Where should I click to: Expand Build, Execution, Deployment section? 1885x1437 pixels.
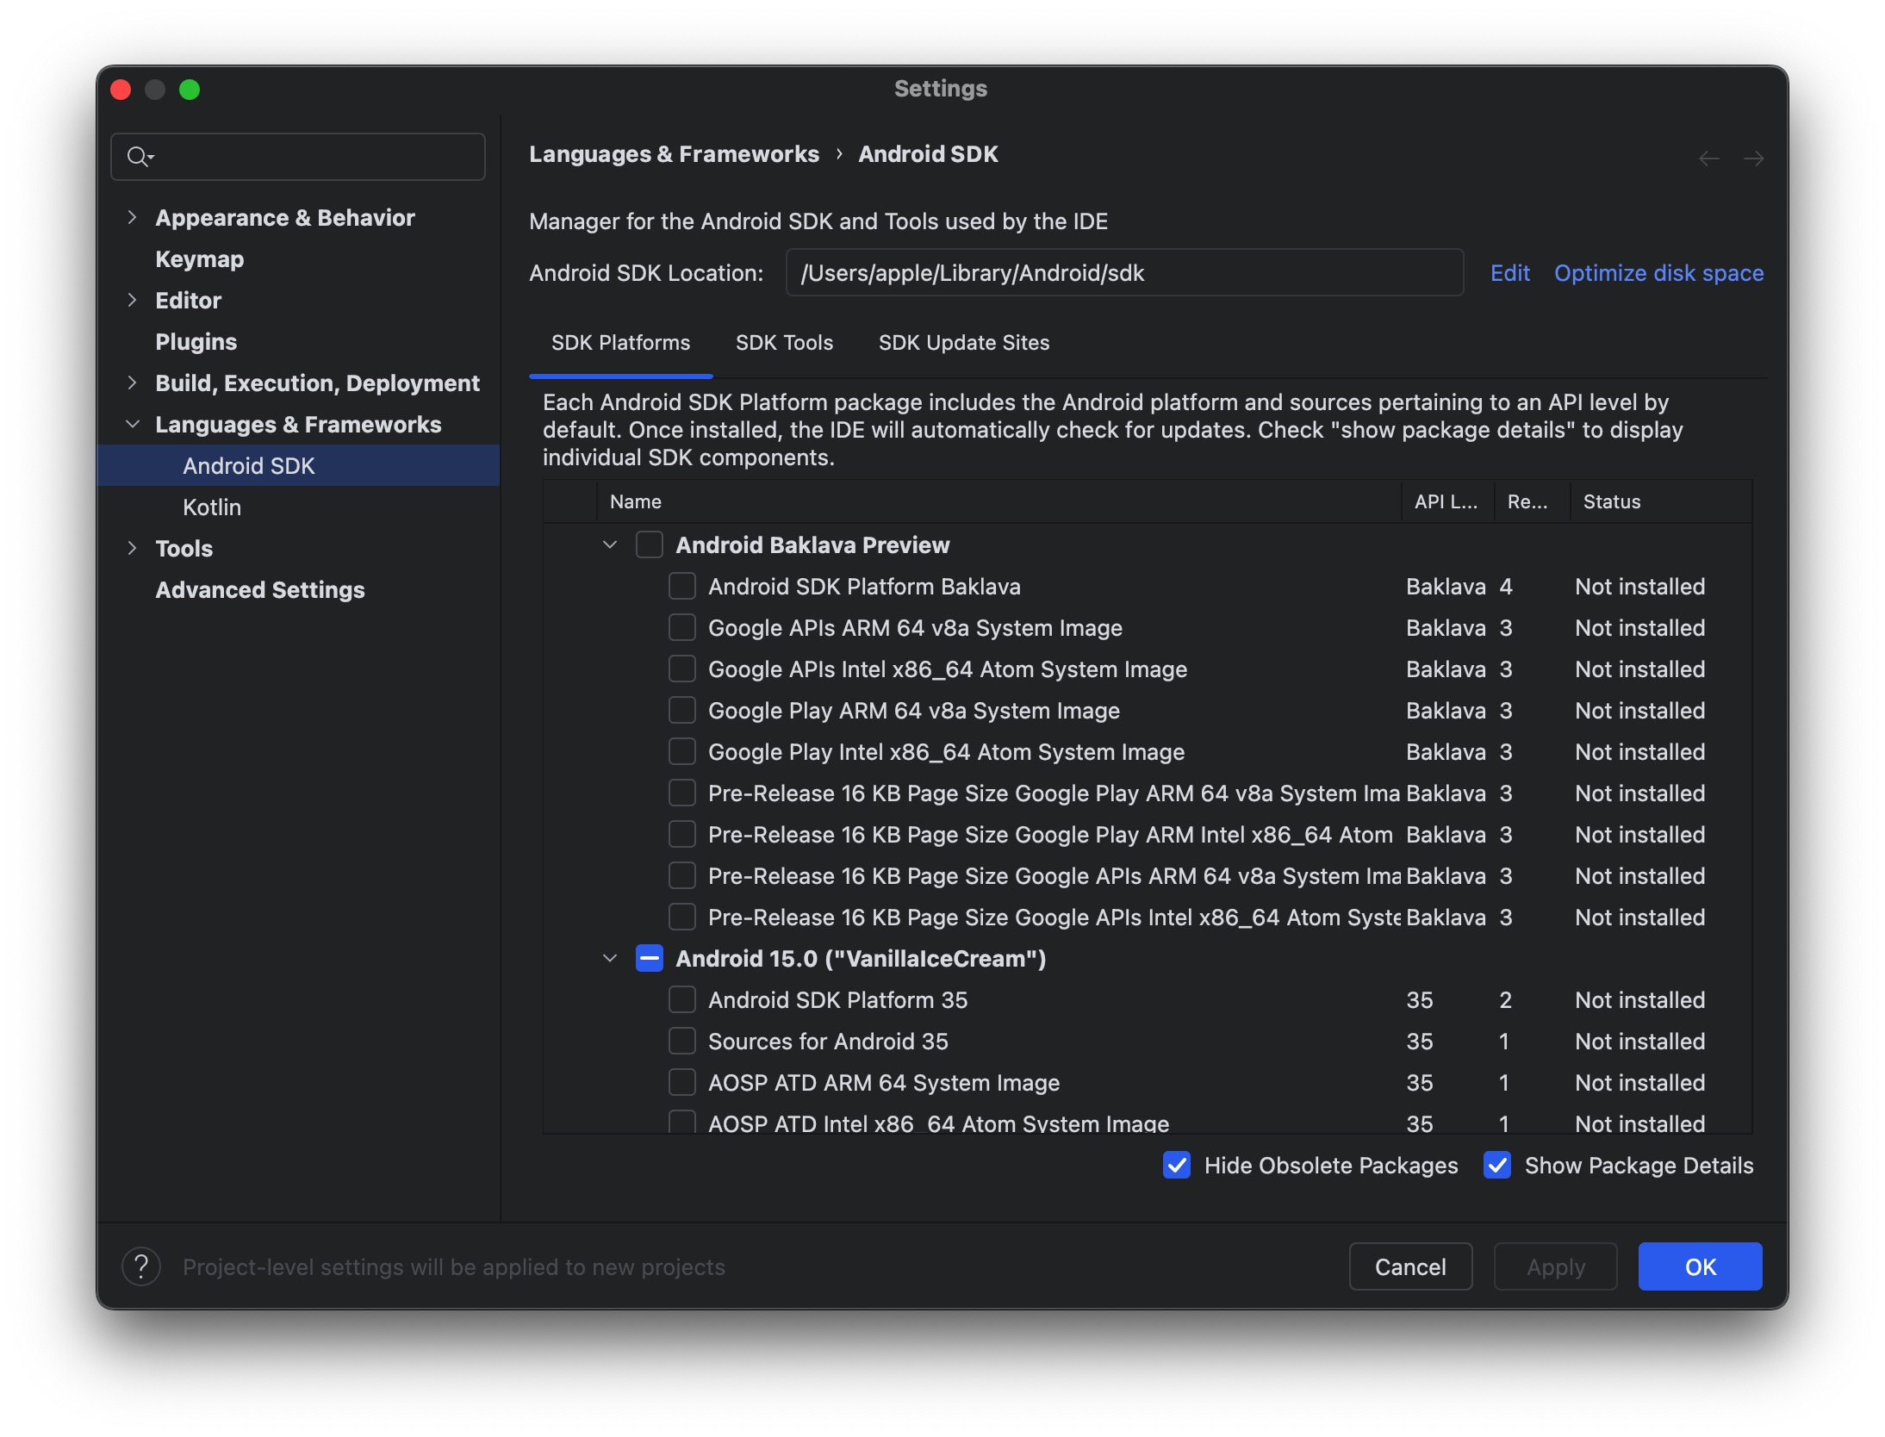pos(132,383)
